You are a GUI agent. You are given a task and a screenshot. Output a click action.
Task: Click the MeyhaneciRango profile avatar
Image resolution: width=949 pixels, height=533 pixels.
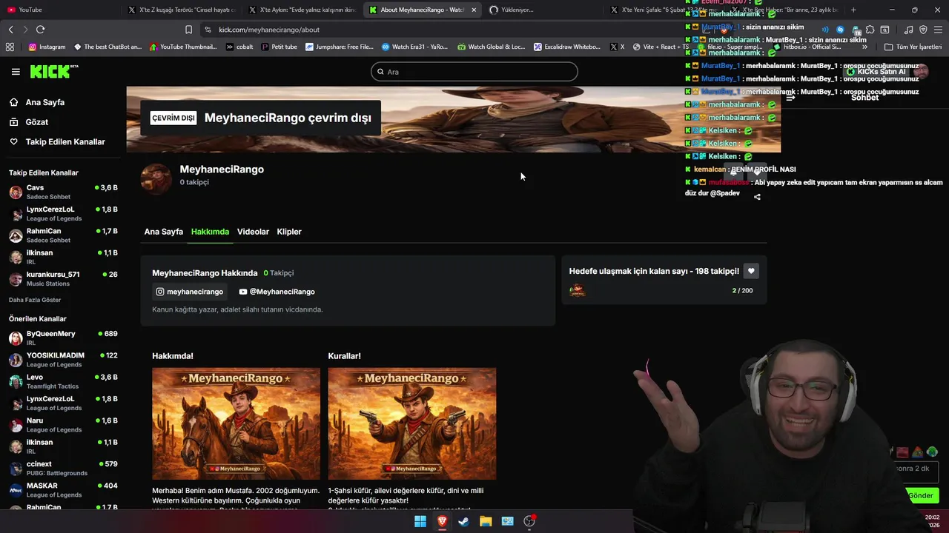pos(156,179)
